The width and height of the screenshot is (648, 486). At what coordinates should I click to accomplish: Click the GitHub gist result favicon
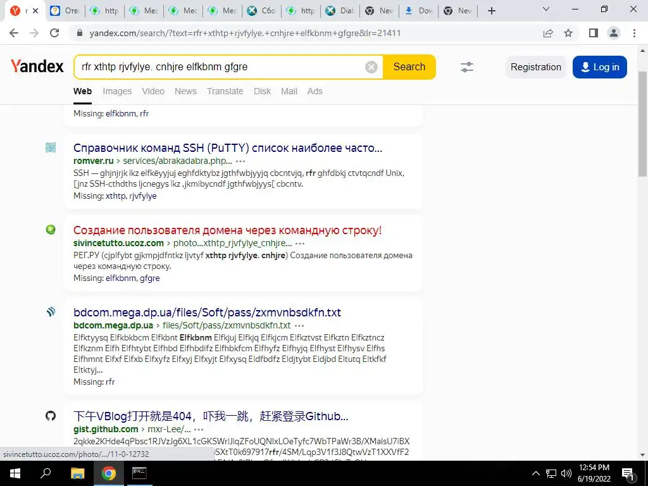51,416
